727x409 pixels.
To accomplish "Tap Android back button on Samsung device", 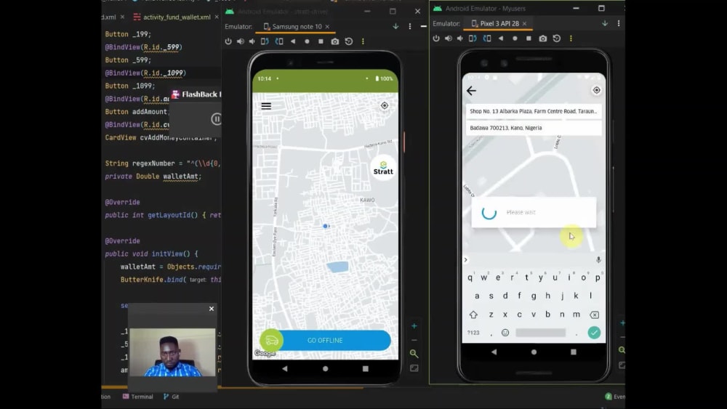I will [285, 369].
